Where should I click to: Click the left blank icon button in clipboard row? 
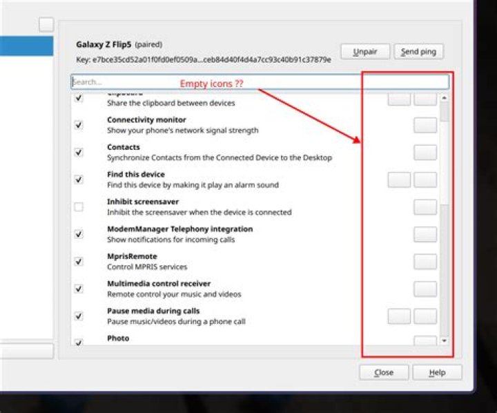tap(400, 99)
